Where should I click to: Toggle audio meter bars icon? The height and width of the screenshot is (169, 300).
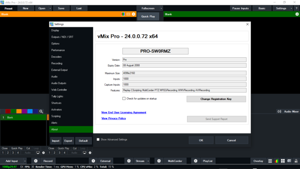click(277, 161)
